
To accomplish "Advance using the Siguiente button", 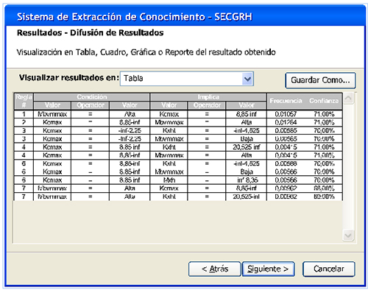I will click(x=268, y=269).
